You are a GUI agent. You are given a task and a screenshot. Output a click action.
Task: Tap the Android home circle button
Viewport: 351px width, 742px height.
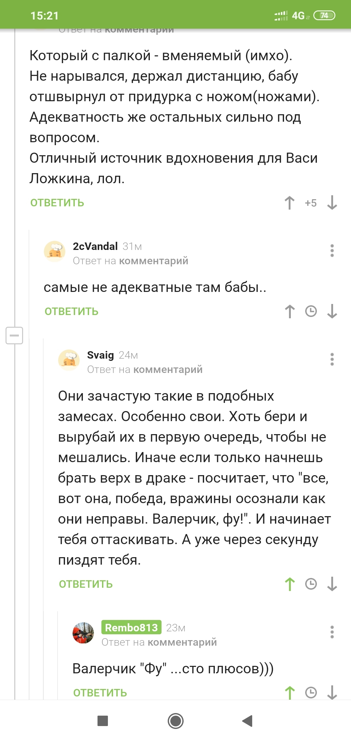[175, 721]
